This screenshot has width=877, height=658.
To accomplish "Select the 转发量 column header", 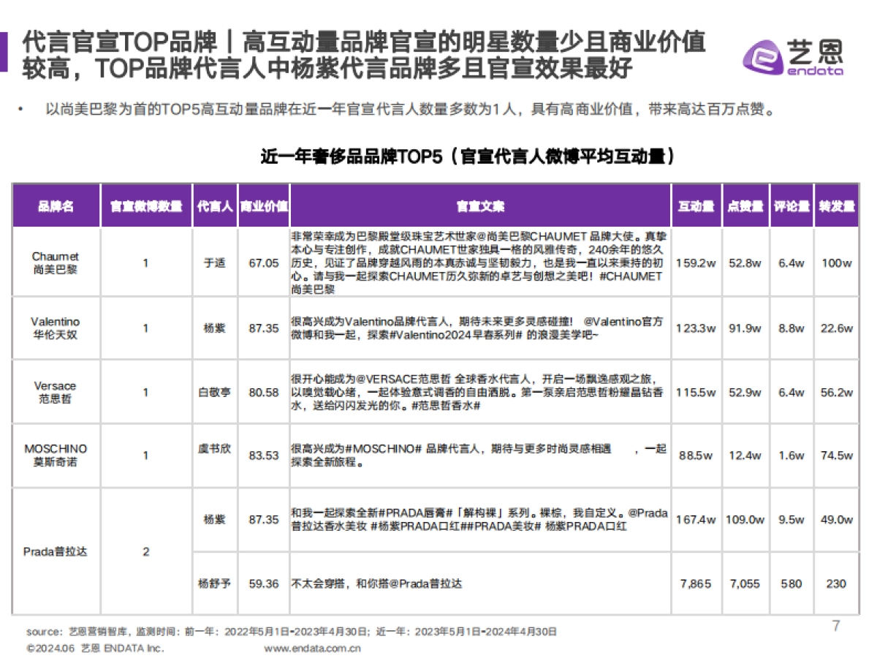I will 838,205.
